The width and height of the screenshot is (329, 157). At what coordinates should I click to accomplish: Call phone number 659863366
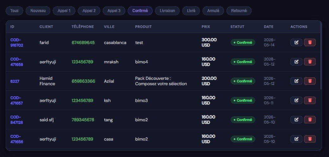pyautogui.click(x=83, y=81)
